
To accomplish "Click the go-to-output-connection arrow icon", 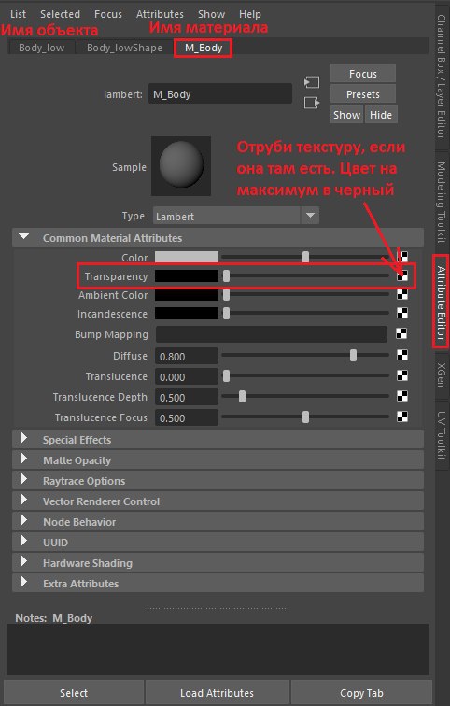I will (312, 103).
